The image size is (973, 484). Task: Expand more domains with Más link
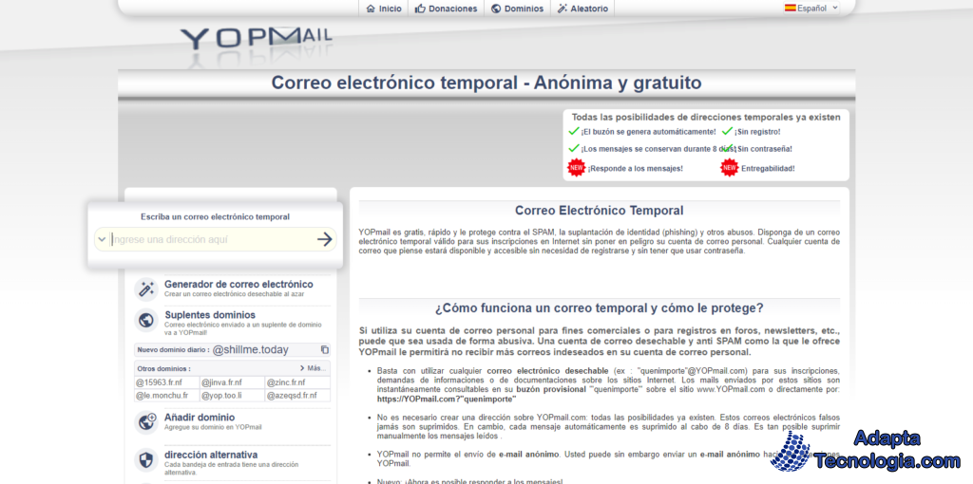(x=312, y=368)
